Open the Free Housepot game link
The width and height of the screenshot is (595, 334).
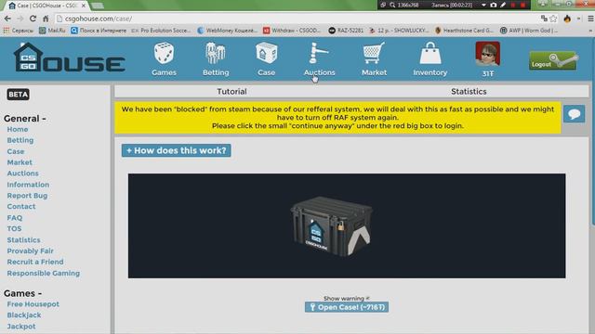point(33,304)
